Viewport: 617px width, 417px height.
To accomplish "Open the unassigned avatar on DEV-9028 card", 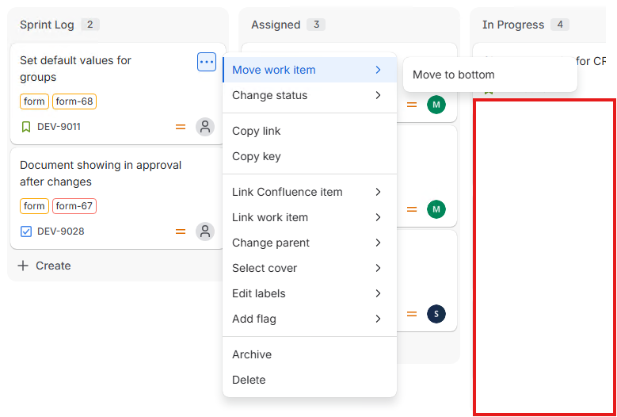I will (205, 231).
